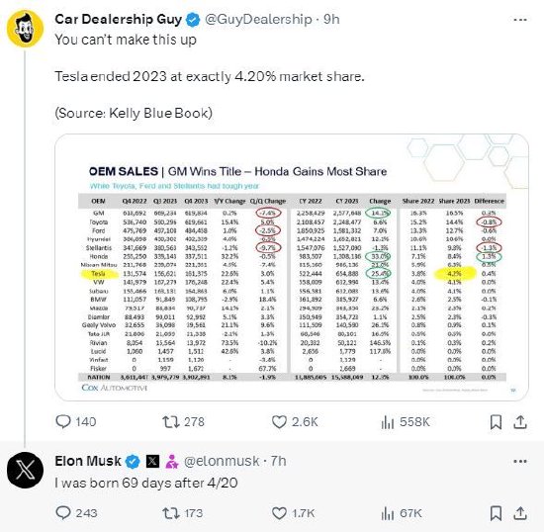544x532 pixels.
Task: Open more options on the top tweet
Action: tap(520, 20)
